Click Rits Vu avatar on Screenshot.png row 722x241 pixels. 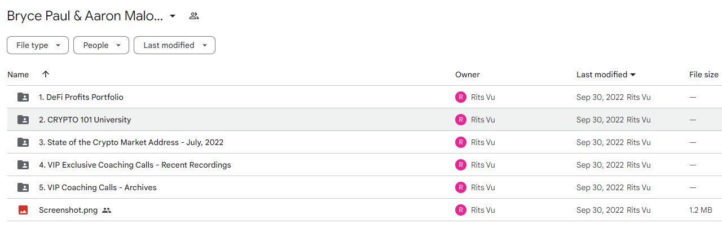[x=461, y=210]
